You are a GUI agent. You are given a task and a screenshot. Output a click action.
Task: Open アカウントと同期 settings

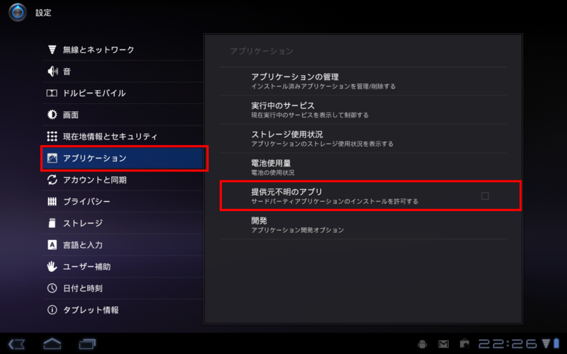tap(123, 180)
